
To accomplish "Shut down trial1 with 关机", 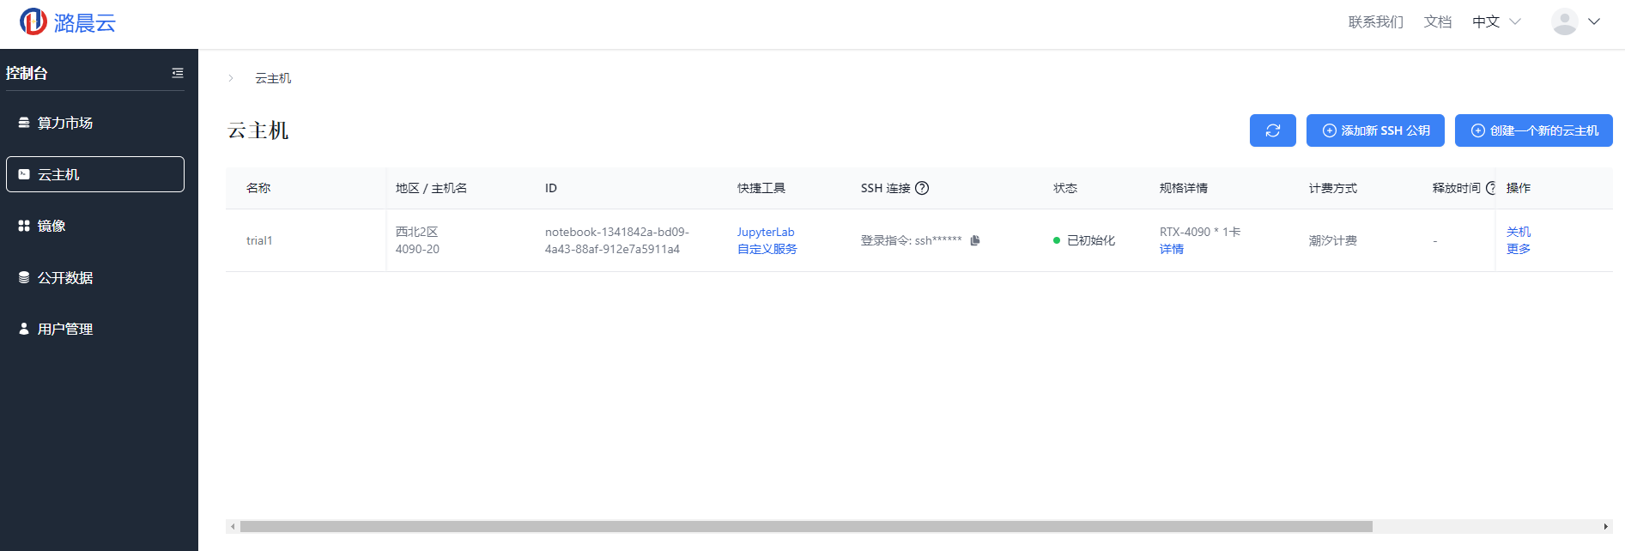I will (x=1518, y=232).
